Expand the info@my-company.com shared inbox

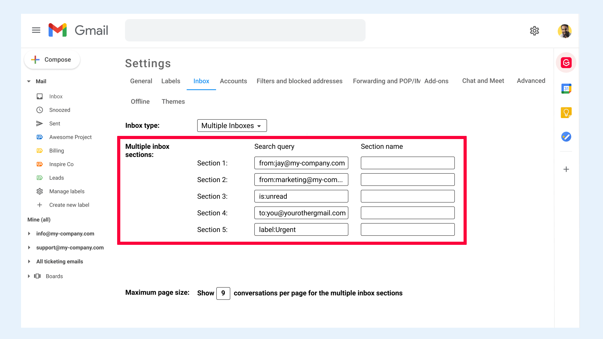tap(29, 234)
